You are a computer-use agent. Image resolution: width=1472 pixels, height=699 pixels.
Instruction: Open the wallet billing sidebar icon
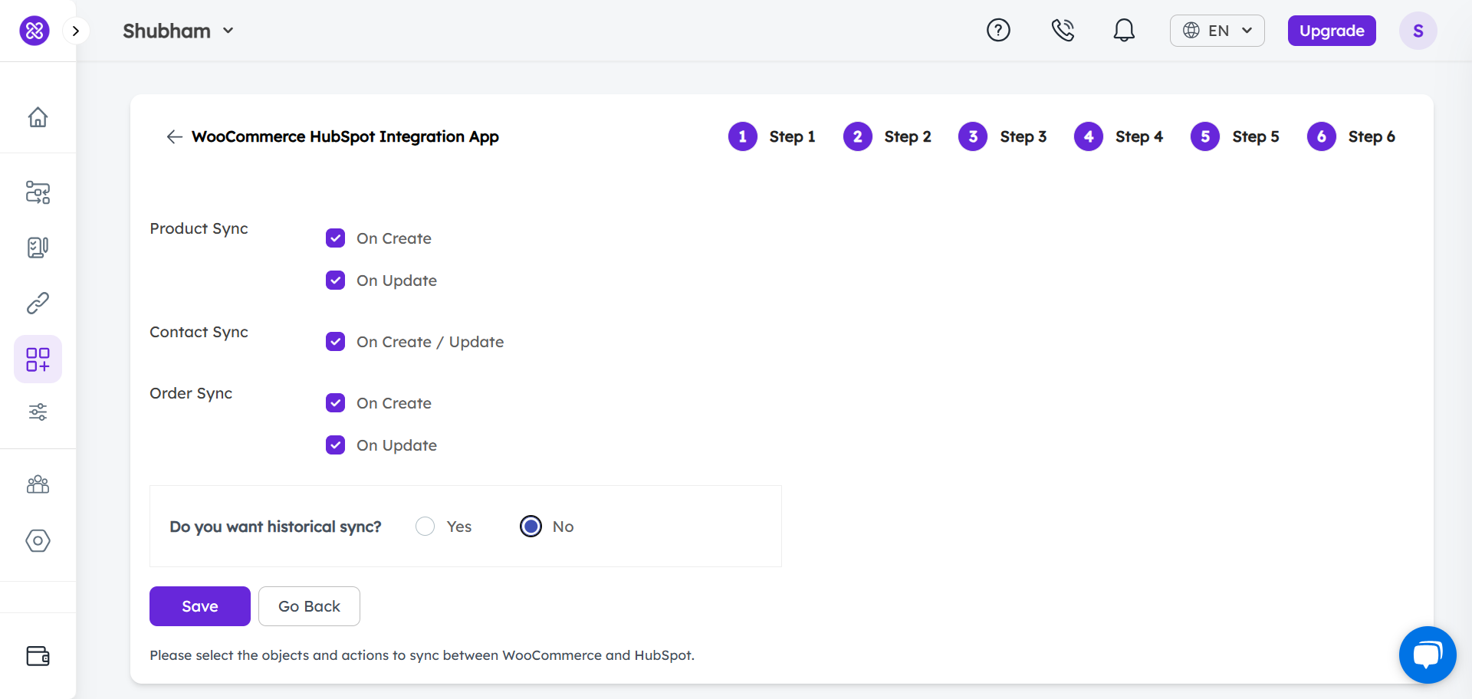point(38,656)
